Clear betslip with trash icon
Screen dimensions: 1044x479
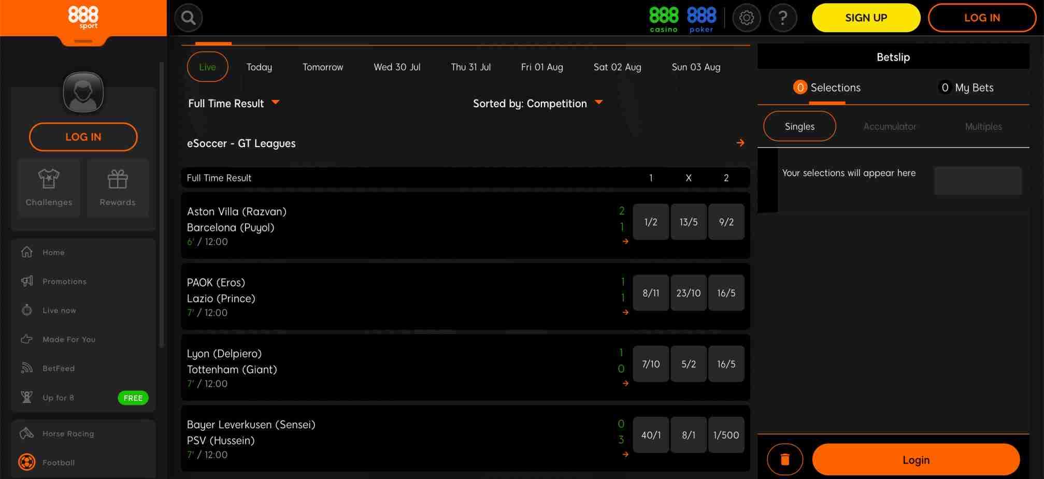pos(785,459)
